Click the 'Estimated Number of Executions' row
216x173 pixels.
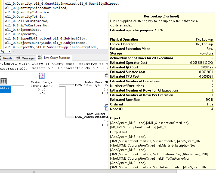[161, 81]
